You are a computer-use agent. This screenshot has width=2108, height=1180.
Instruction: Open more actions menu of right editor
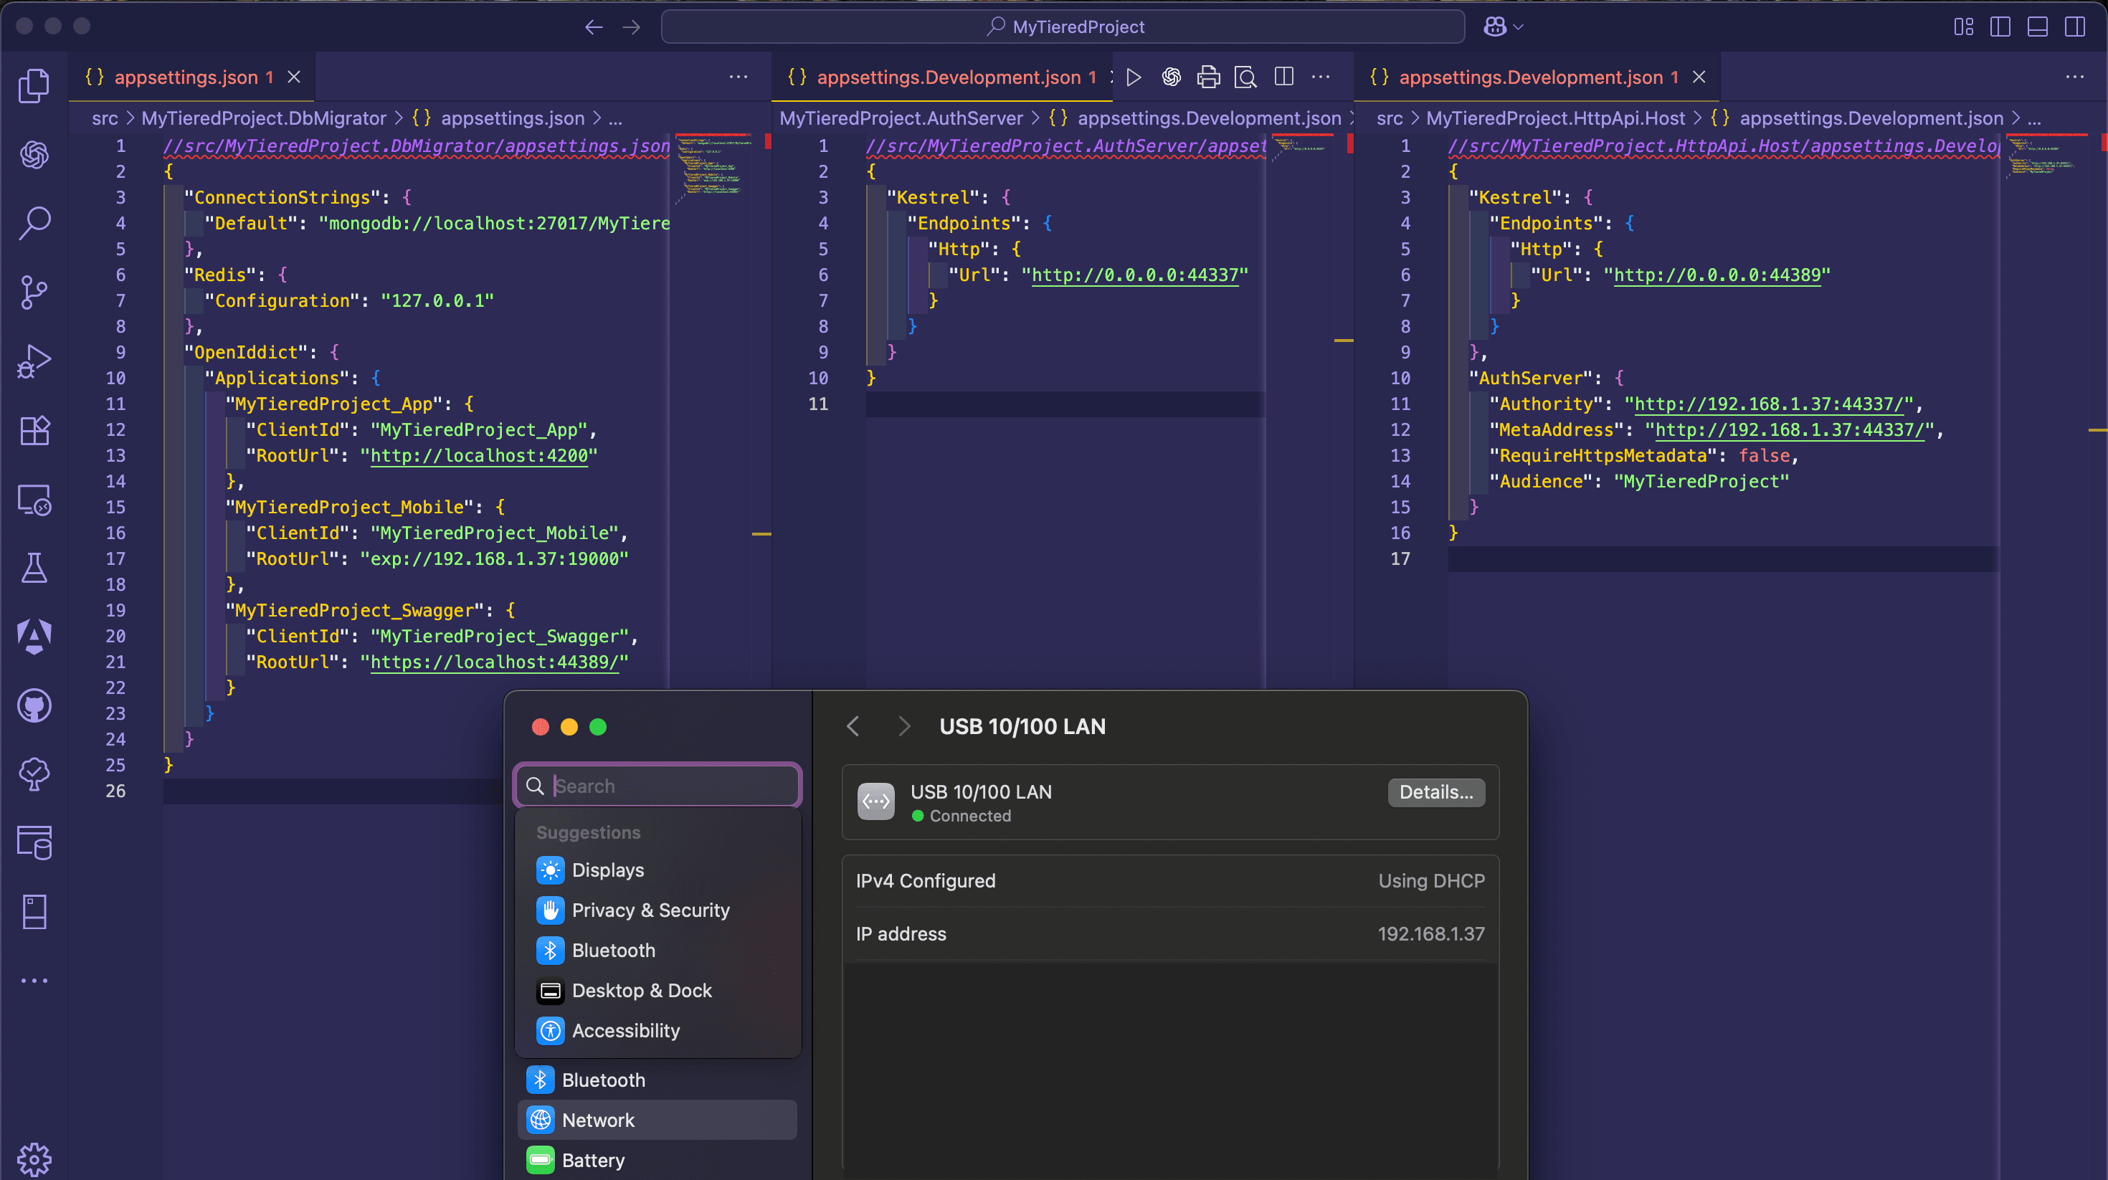pos(2075,77)
